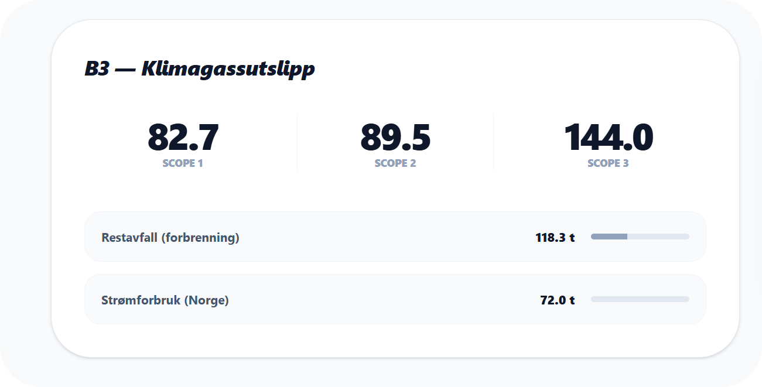Select the Scope 1 value 82.7
This screenshot has height=387, width=762.
(x=183, y=138)
